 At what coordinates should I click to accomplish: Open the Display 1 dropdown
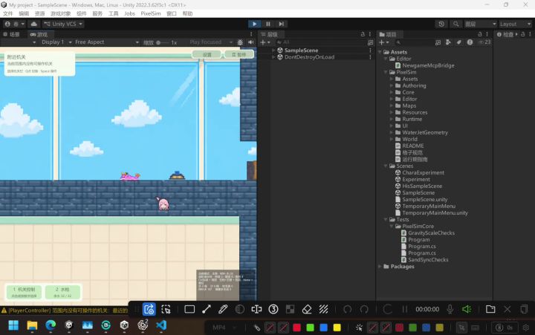pyautogui.click(x=56, y=42)
